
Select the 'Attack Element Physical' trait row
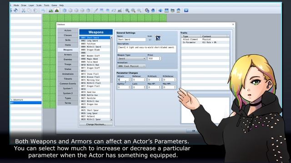click(x=205, y=39)
